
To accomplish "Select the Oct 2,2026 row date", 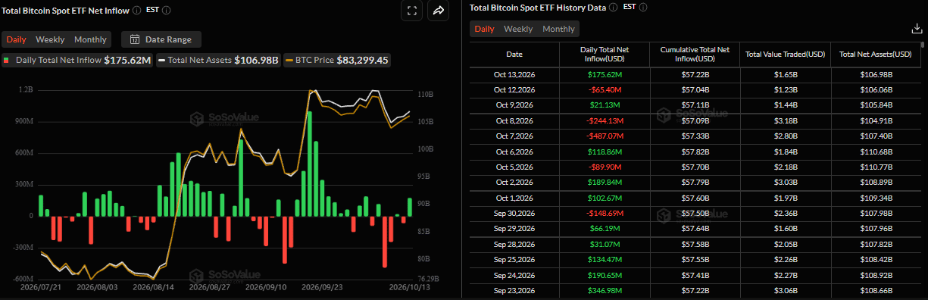I will (x=514, y=183).
